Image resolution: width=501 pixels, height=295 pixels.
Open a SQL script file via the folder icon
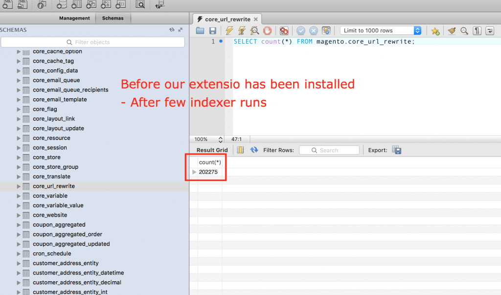click(200, 31)
